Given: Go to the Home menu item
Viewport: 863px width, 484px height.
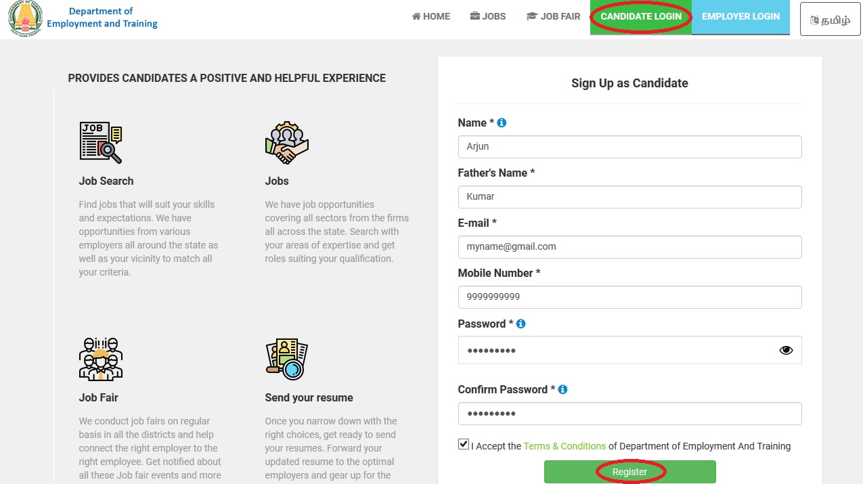Looking at the screenshot, I should pos(430,17).
